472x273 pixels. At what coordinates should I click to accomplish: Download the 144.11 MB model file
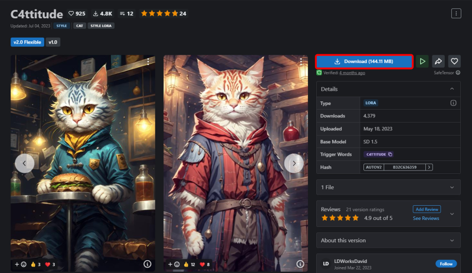pos(364,61)
